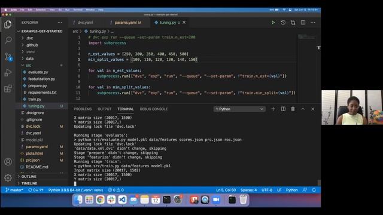Switch to the PROBLEMS panel tab
The height and width of the screenshot is (215, 383).
(83, 109)
